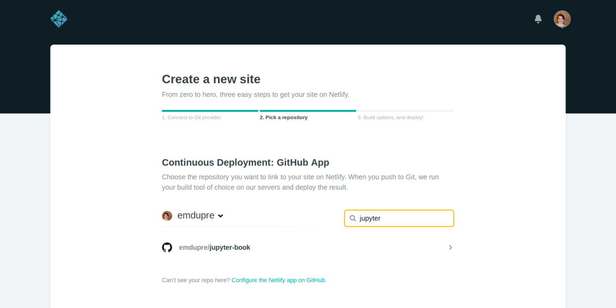This screenshot has height=308, width=616.
Task: Open the user profile avatar menu
Action: (x=562, y=19)
